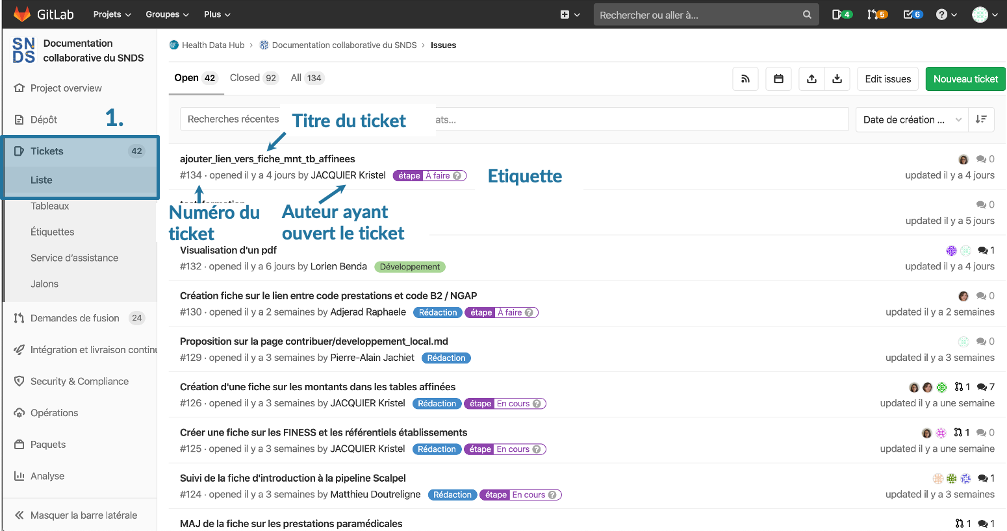This screenshot has width=1007, height=531.
Task: Click the search magnifier icon
Action: click(807, 14)
